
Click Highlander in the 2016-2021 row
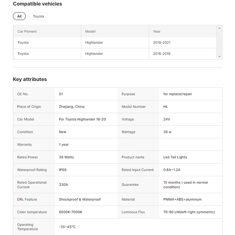point(94,43)
